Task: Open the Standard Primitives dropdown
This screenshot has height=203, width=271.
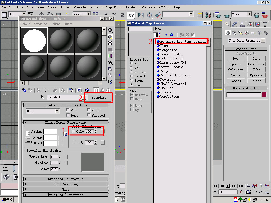Action: point(263,40)
